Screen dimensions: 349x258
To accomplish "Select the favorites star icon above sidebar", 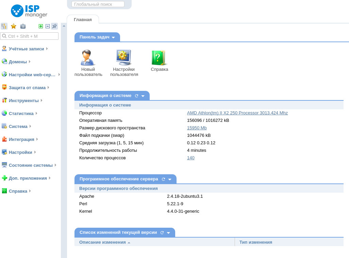I will point(13,26).
